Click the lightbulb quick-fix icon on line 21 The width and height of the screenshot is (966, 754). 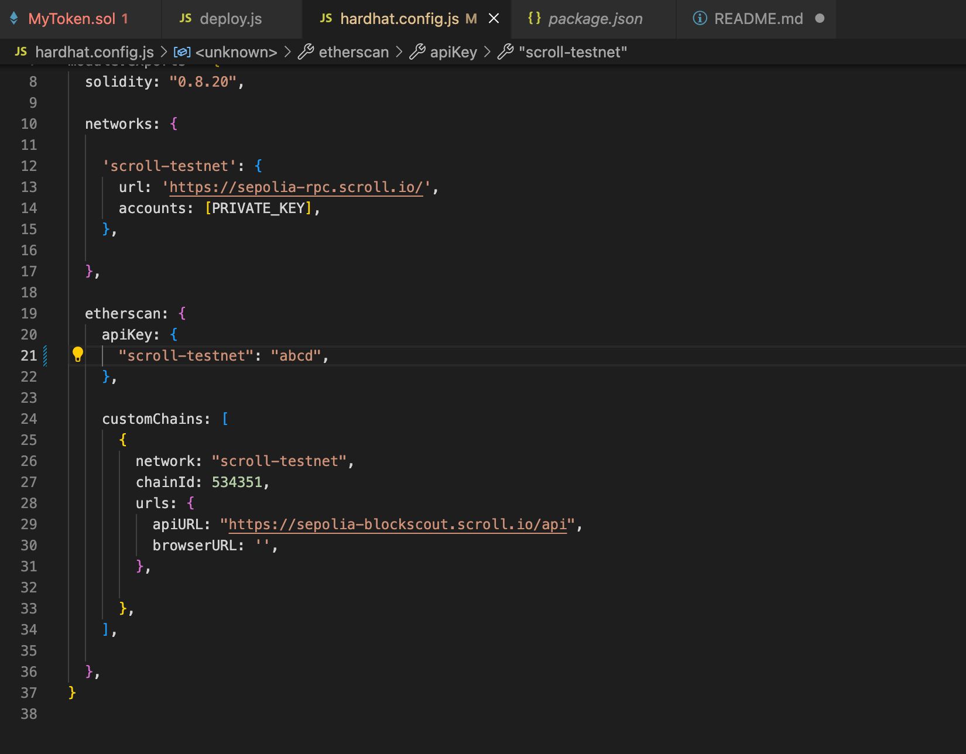click(78, 354)
